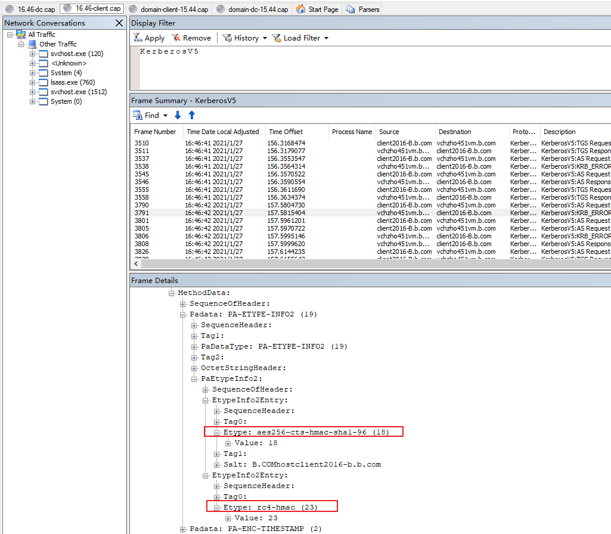Collapse Etype: rc4-hmac (23) node

click(216, 508)
